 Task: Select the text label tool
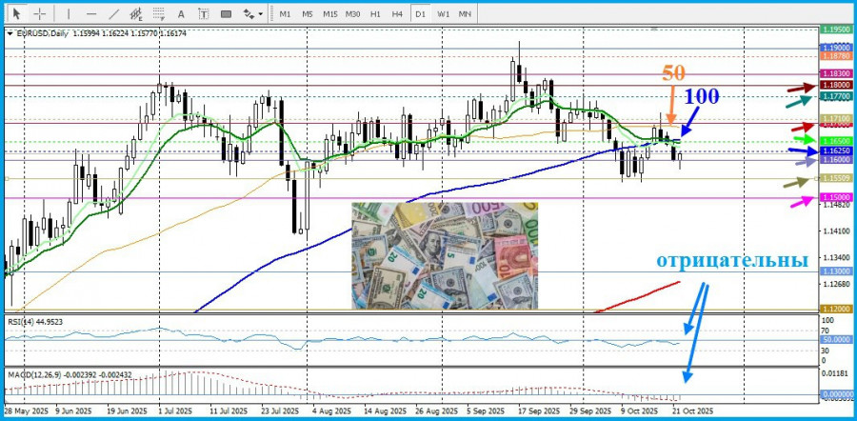click(x=203, y=14)
